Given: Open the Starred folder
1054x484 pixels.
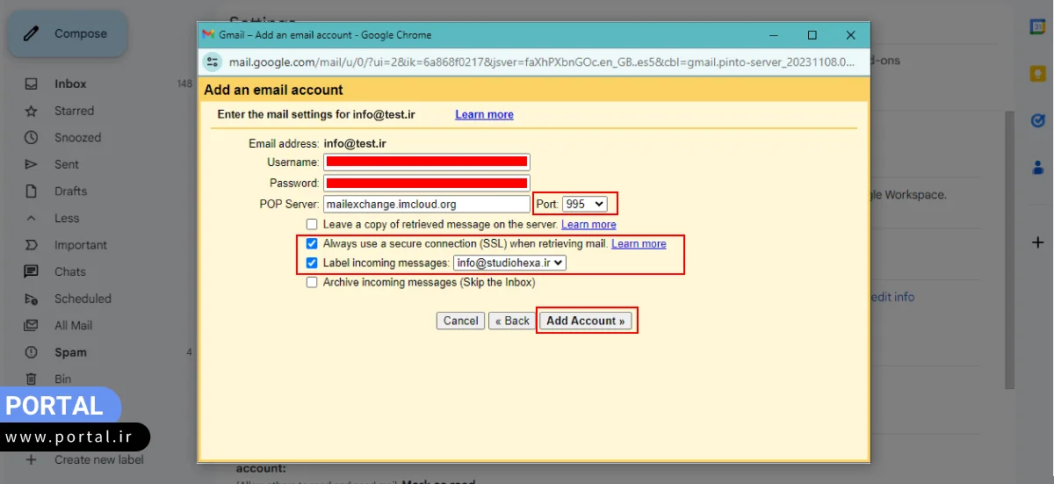Looking at the screenshot, I should [74, 111].
